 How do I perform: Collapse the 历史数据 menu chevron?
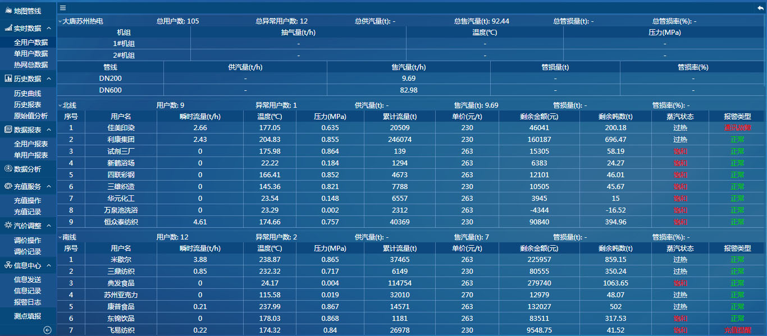pyautogui.click(x=49, y=79)
